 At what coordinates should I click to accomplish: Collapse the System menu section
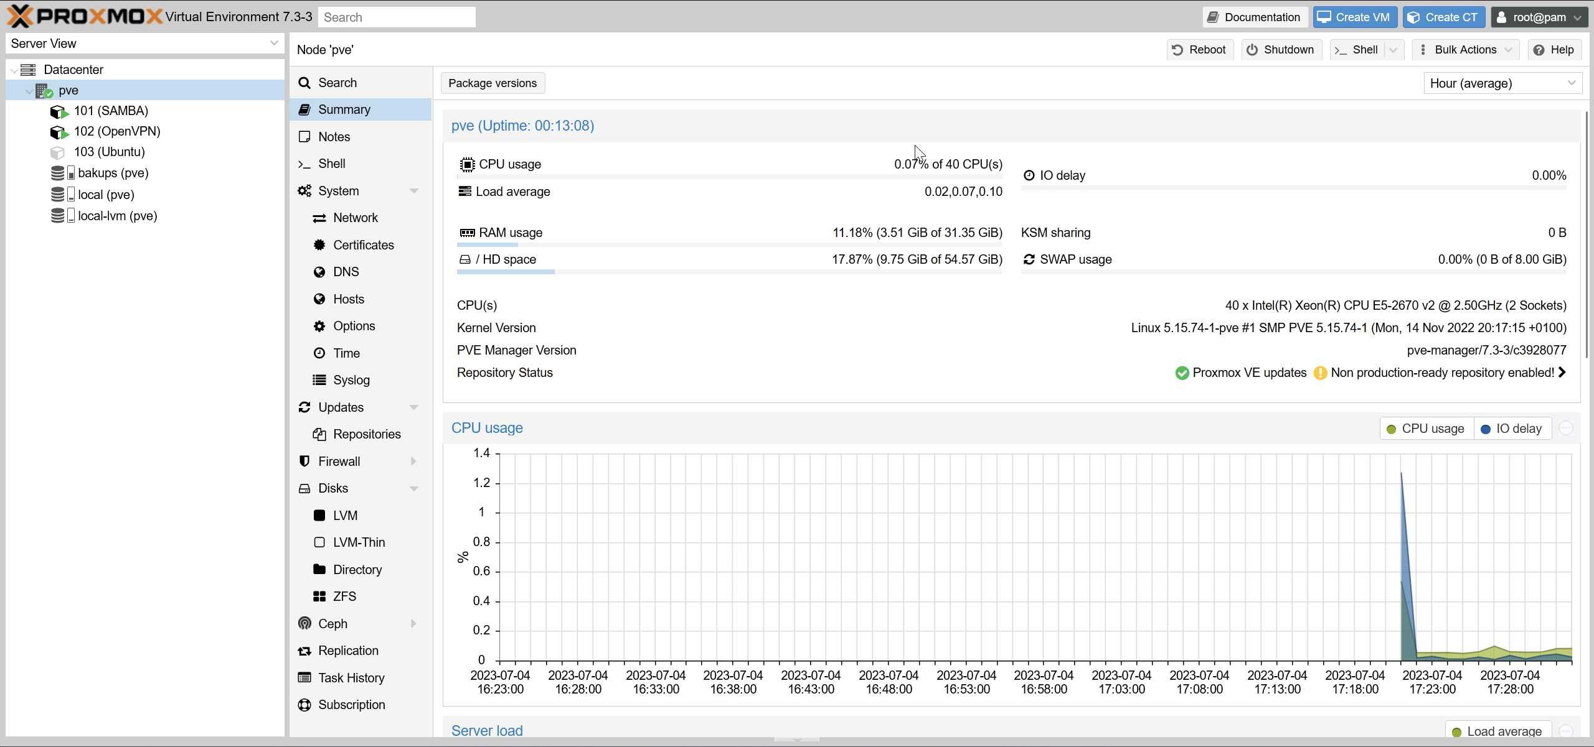coord(413,191)
